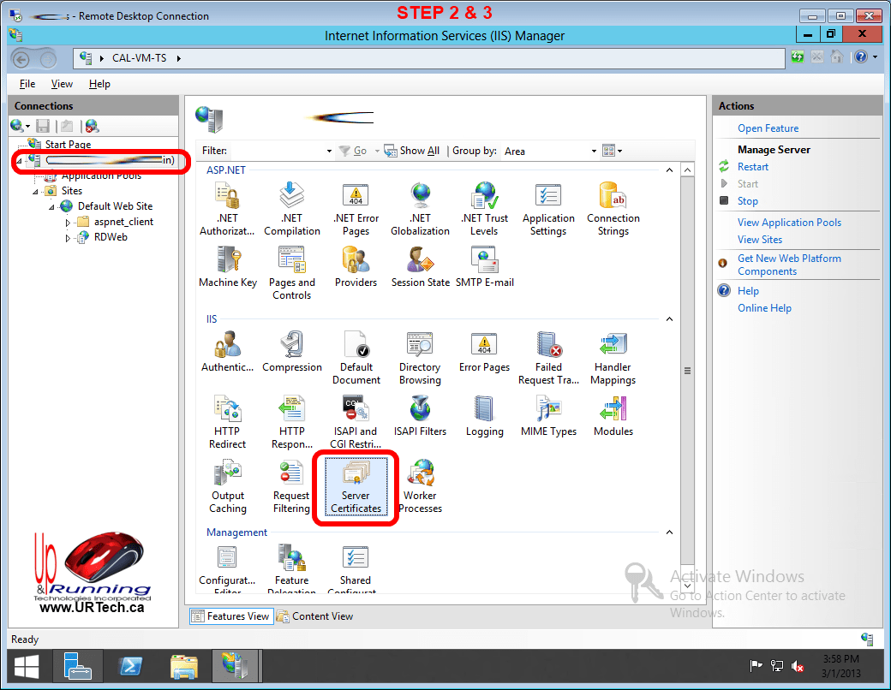Open the Session State feature
Screen dimensions: 891x690
420,267
